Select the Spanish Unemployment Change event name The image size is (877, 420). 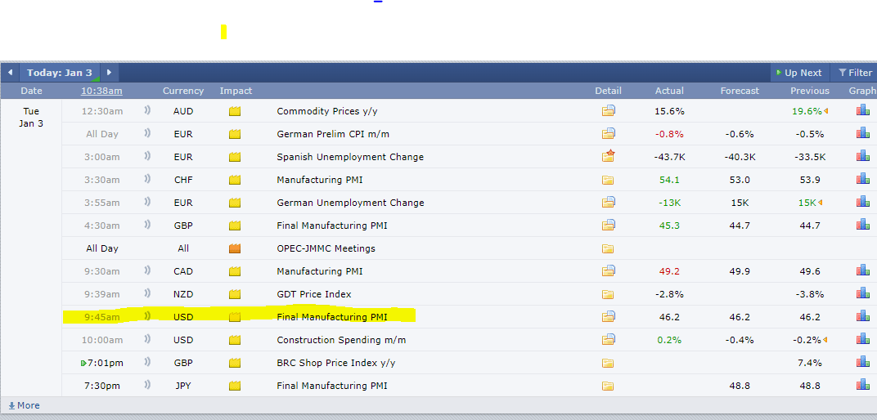[x=350, y=157]
